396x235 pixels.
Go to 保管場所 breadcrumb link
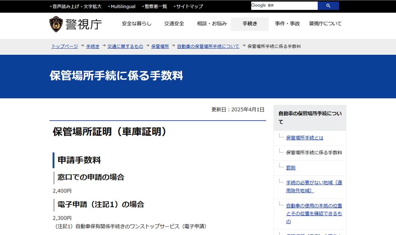(160, 46)
